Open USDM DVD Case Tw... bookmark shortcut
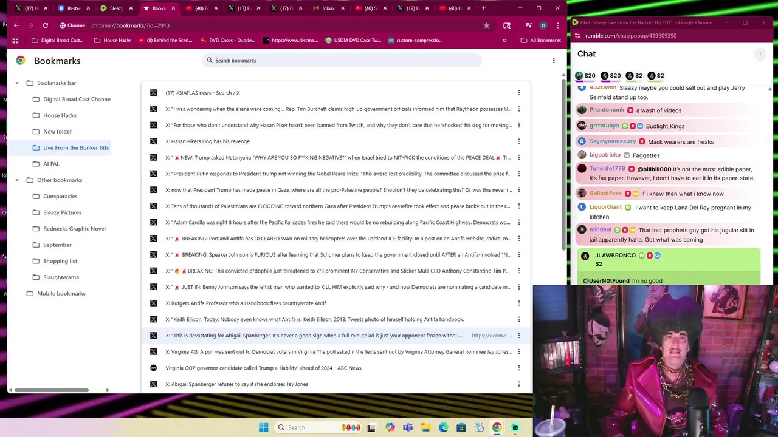Screen dimensions: 778x437 (353, 41)
